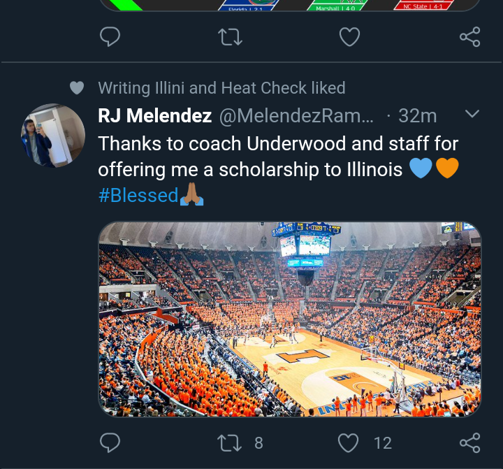Open the tweet via its 32m timestamp
Screen dimensions: 503x469
coord(416,115)
